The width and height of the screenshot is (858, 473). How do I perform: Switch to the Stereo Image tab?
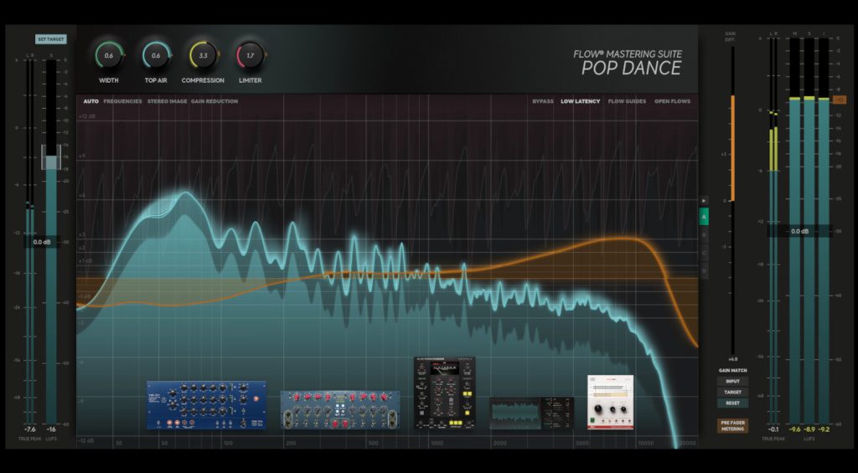click(168, 101)
